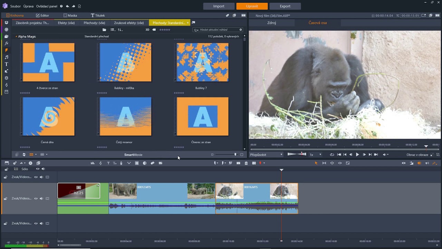Open SmartMovie
The width and height of the screenshot is (442, 249).
tap(133, 155)
